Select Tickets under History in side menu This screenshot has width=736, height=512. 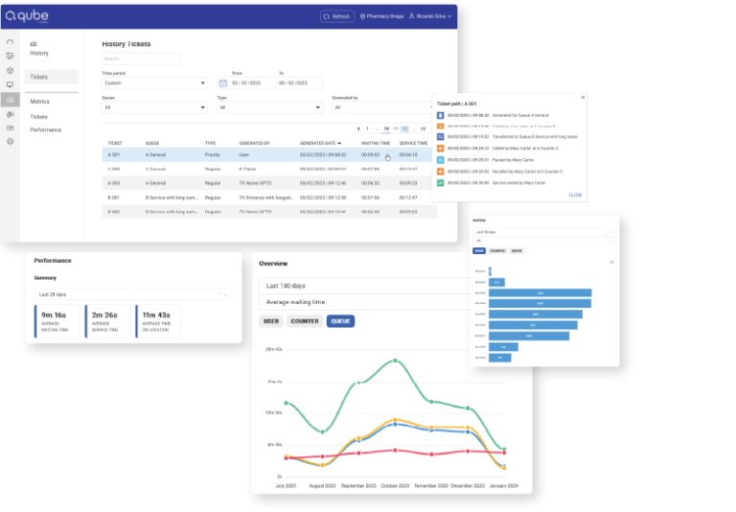coord(39,77)
